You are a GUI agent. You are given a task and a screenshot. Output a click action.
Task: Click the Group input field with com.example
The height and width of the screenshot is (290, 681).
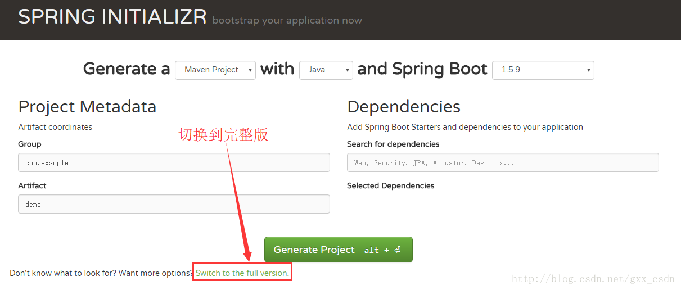(174, 162)
